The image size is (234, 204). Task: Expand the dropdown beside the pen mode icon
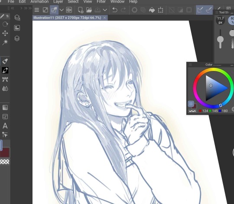(x=62, y=10)
